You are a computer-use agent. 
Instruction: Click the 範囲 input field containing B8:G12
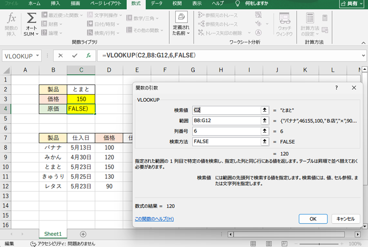(225, 121)
